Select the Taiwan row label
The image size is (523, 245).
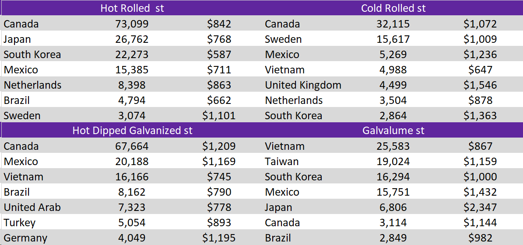pos(282,162)
